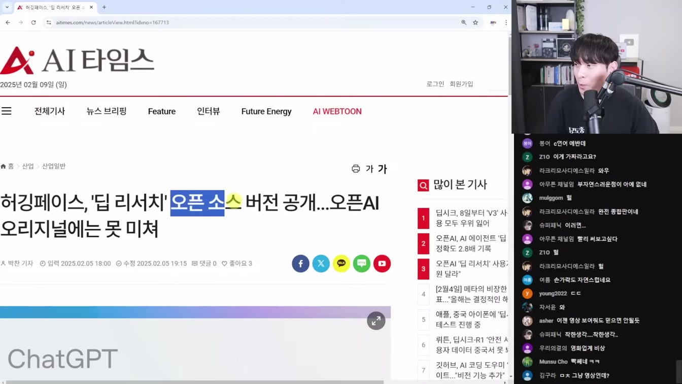Click chat message 부자연스러운점이 아예 없네
Image resolution: width=682 pixels, height=384 pixels.
612,184
